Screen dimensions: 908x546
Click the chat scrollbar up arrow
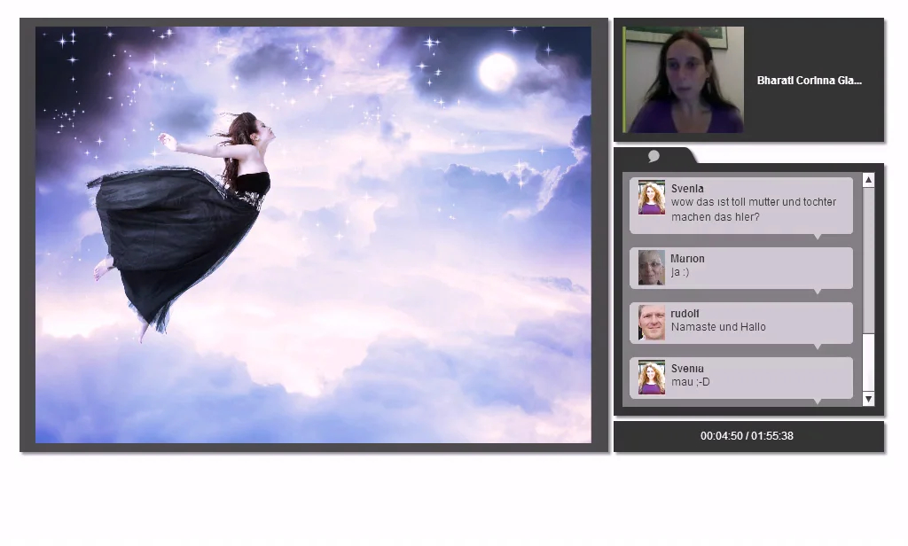868,180
